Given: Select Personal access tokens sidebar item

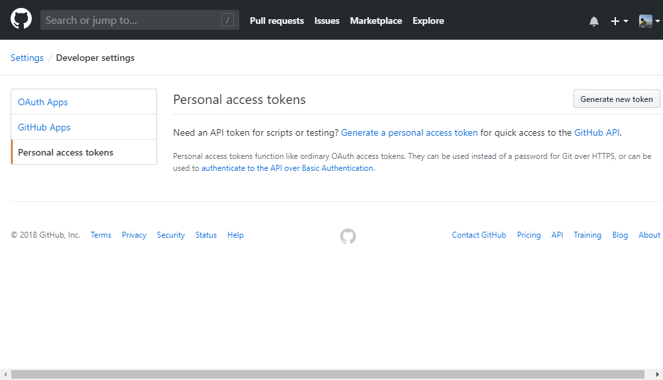Looking at the screenshot, I should tap(84, 152).
